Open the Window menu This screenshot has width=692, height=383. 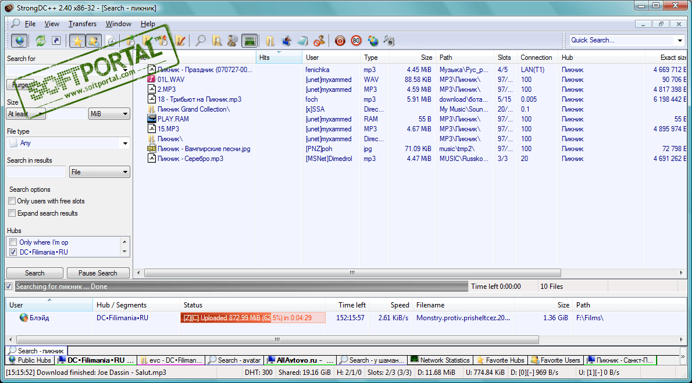[118, 24]
